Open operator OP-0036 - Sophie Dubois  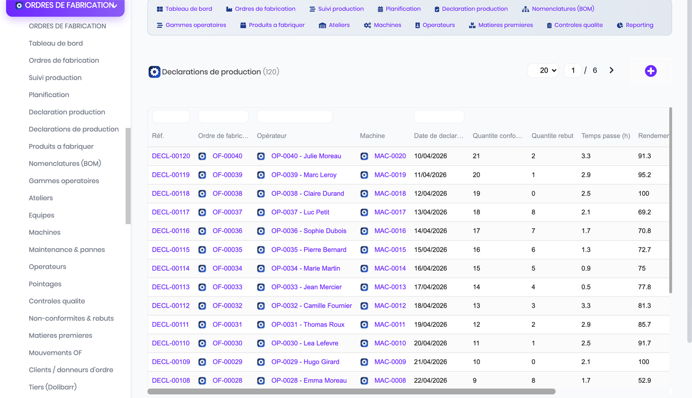[309, 231]
